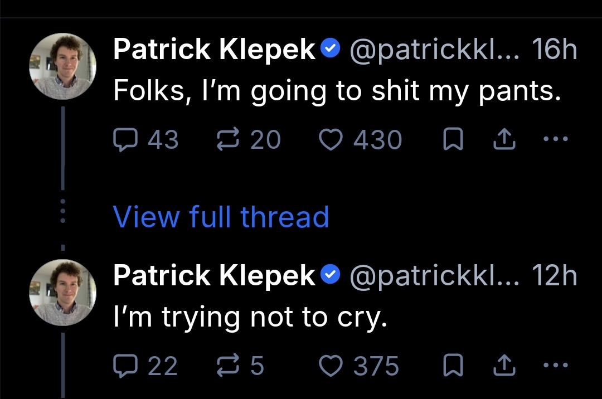Bookmark the 12h-old tweet

[x=453, y=366]
